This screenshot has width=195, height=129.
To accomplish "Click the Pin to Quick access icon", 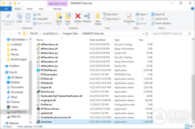I will pyautogui.click(x=8, y=16).
